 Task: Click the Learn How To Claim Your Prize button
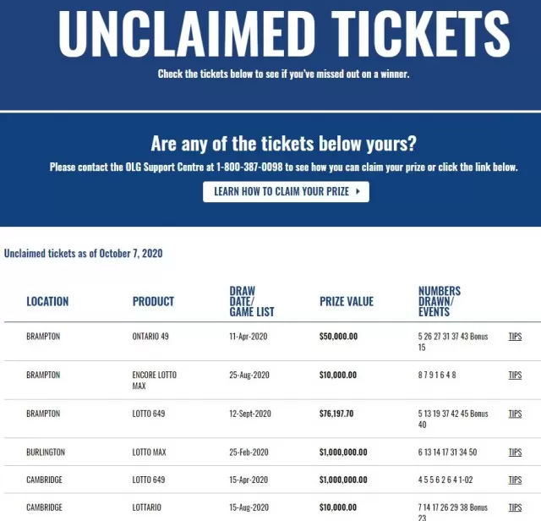coord(286,192)
